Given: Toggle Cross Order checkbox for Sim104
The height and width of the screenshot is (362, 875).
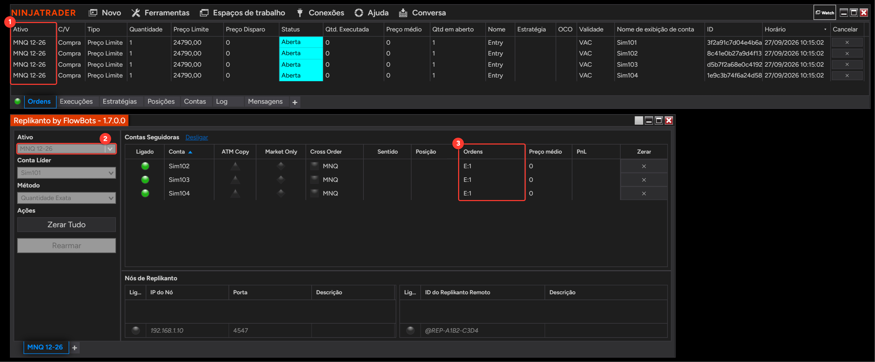Looking at the screenshot, I should tap(314, 193).
